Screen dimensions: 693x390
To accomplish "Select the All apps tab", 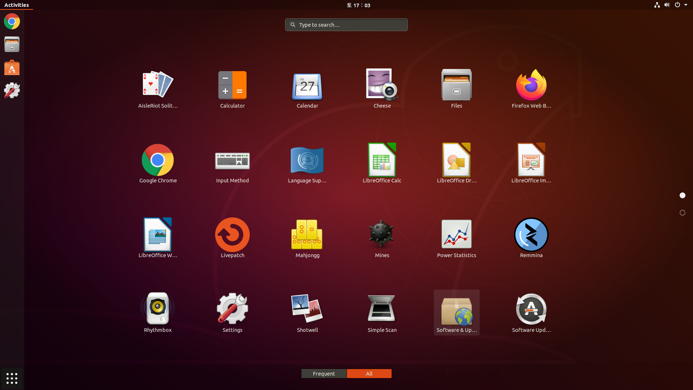I will pos(369,373).
